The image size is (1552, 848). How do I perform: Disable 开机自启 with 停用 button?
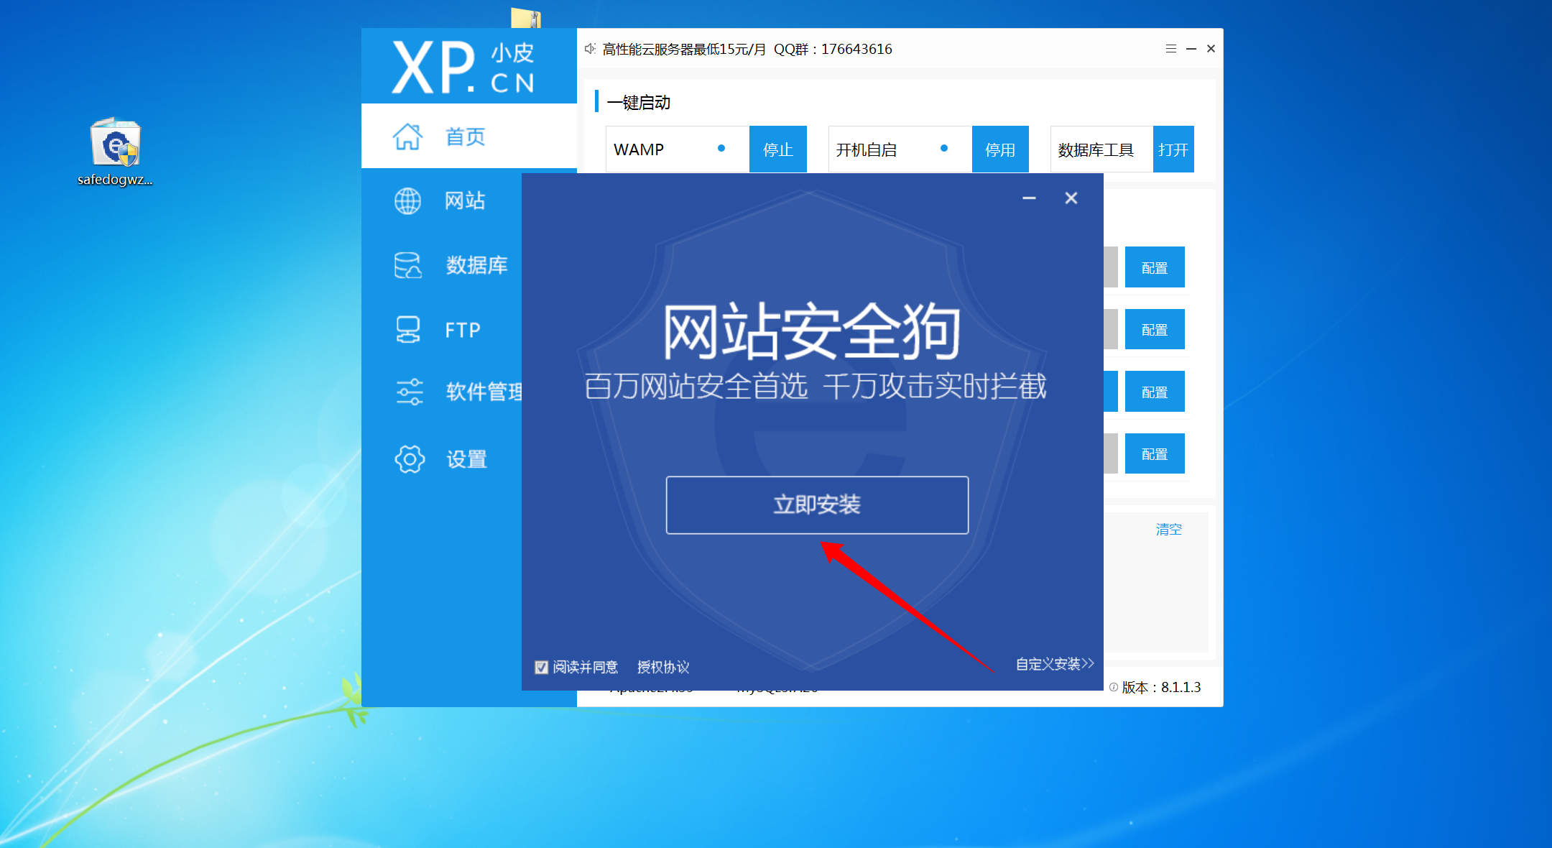click(999, 149)
